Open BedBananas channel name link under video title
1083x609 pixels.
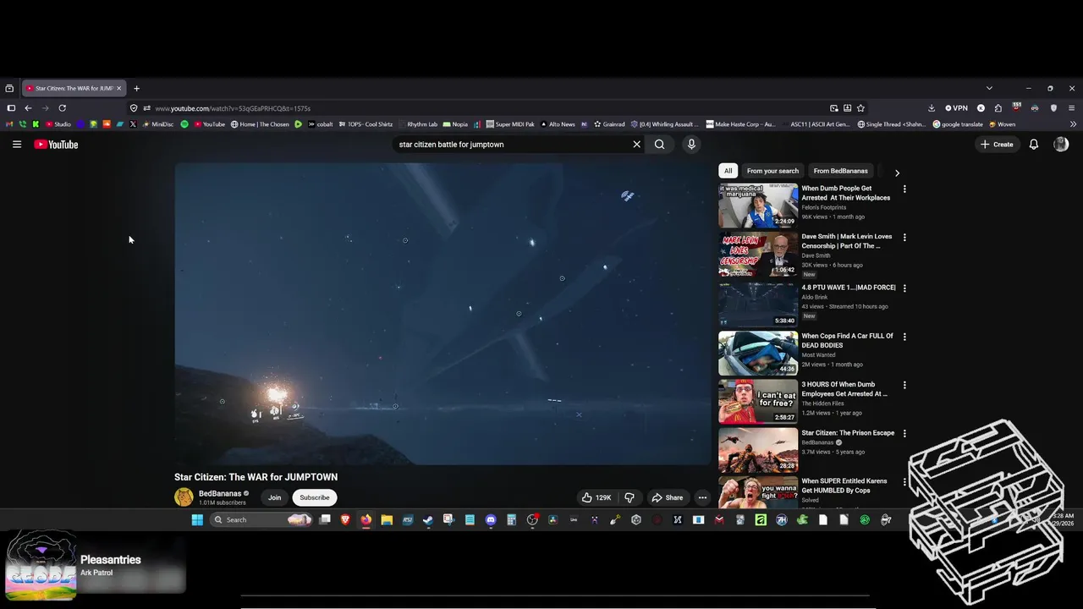pyautogui.click(x=220, y=493)
